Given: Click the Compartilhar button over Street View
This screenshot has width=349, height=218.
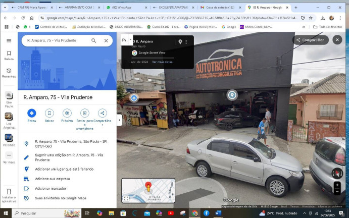Looking at the screenshot, I should pos(310,40).
